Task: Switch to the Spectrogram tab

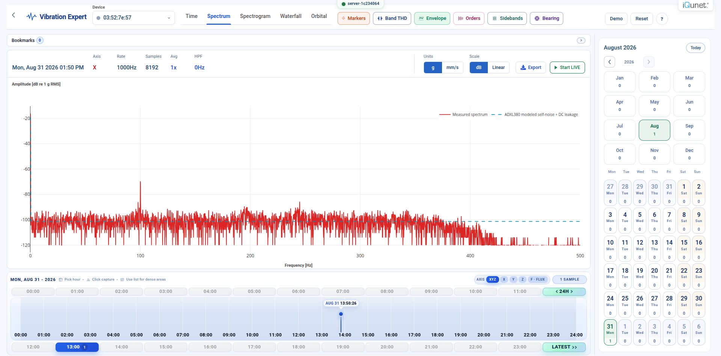Action: click(255, 16)
